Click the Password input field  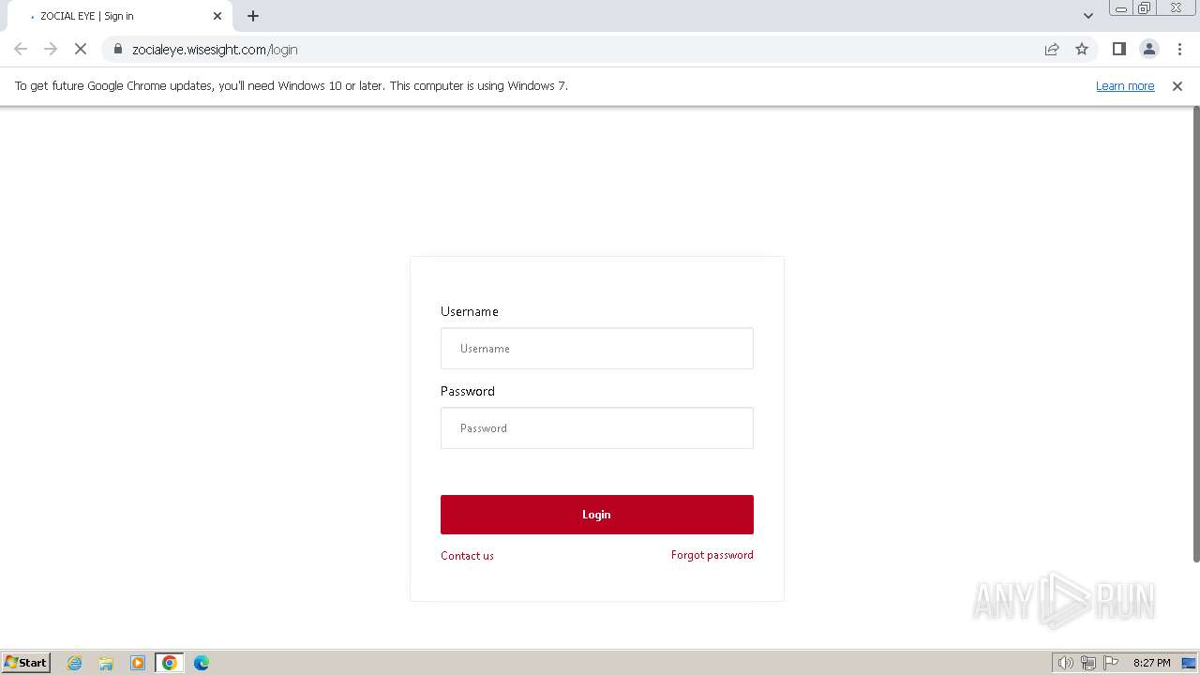tap(596, 427)
